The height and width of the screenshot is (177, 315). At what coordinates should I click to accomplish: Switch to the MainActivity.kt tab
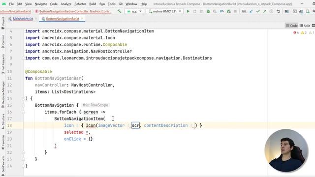(x=23, y=19)
